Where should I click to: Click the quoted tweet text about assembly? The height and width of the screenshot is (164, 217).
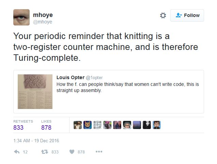127,87
